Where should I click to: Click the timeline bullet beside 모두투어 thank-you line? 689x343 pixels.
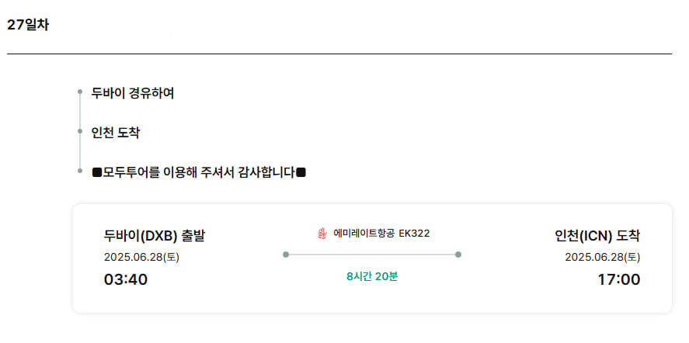click(79, 171)
